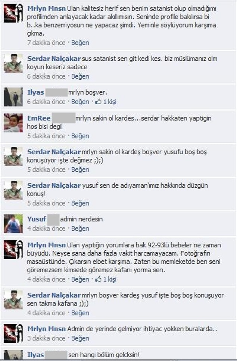Open Mrlyn Mnsn name on 92-93lü bebeler comment
The width and height of the screenshot is (237, 361).
[47, 245]
